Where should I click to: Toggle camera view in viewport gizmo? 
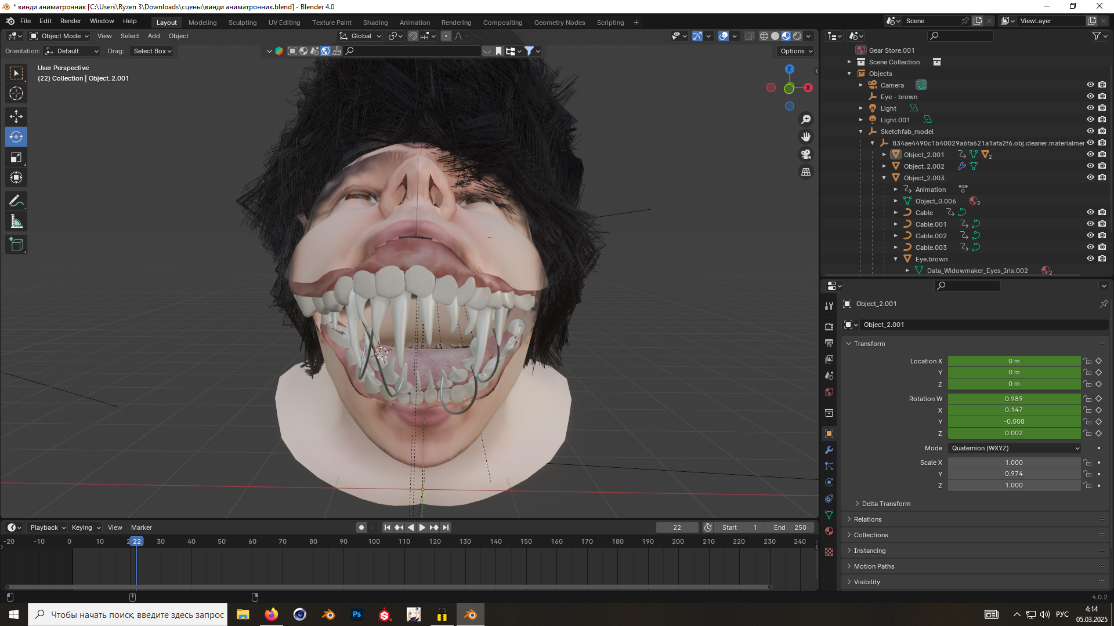click(x=806, y=154)
